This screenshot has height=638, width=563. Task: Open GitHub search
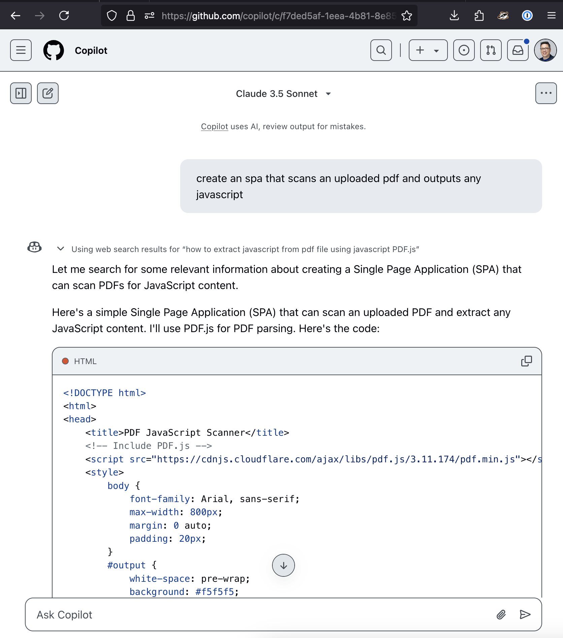[x=381, y=50]
